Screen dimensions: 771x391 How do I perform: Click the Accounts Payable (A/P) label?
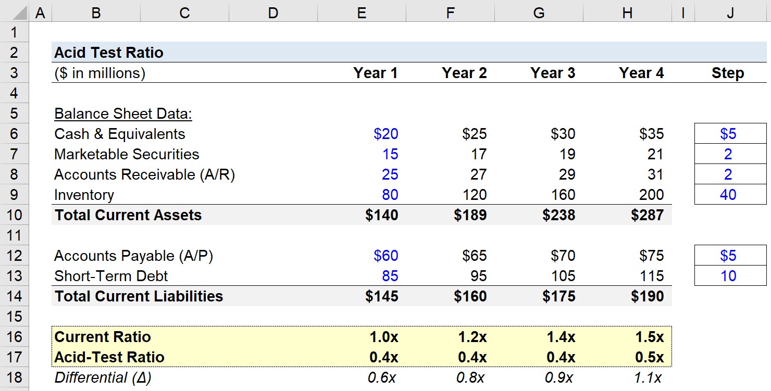click(134, 256)
